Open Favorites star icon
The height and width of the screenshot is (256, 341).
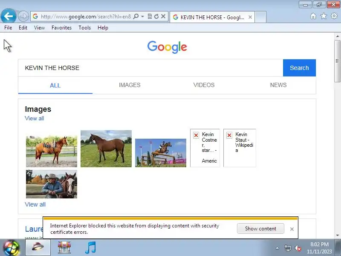click(324, 16)
